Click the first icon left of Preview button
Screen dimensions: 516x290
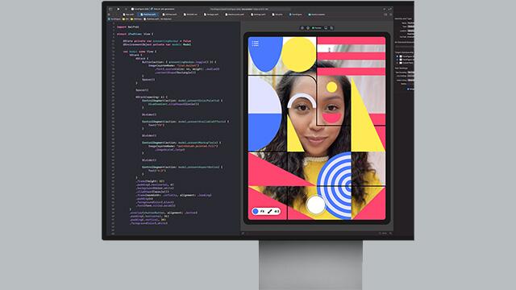click(x=308, y=28)
